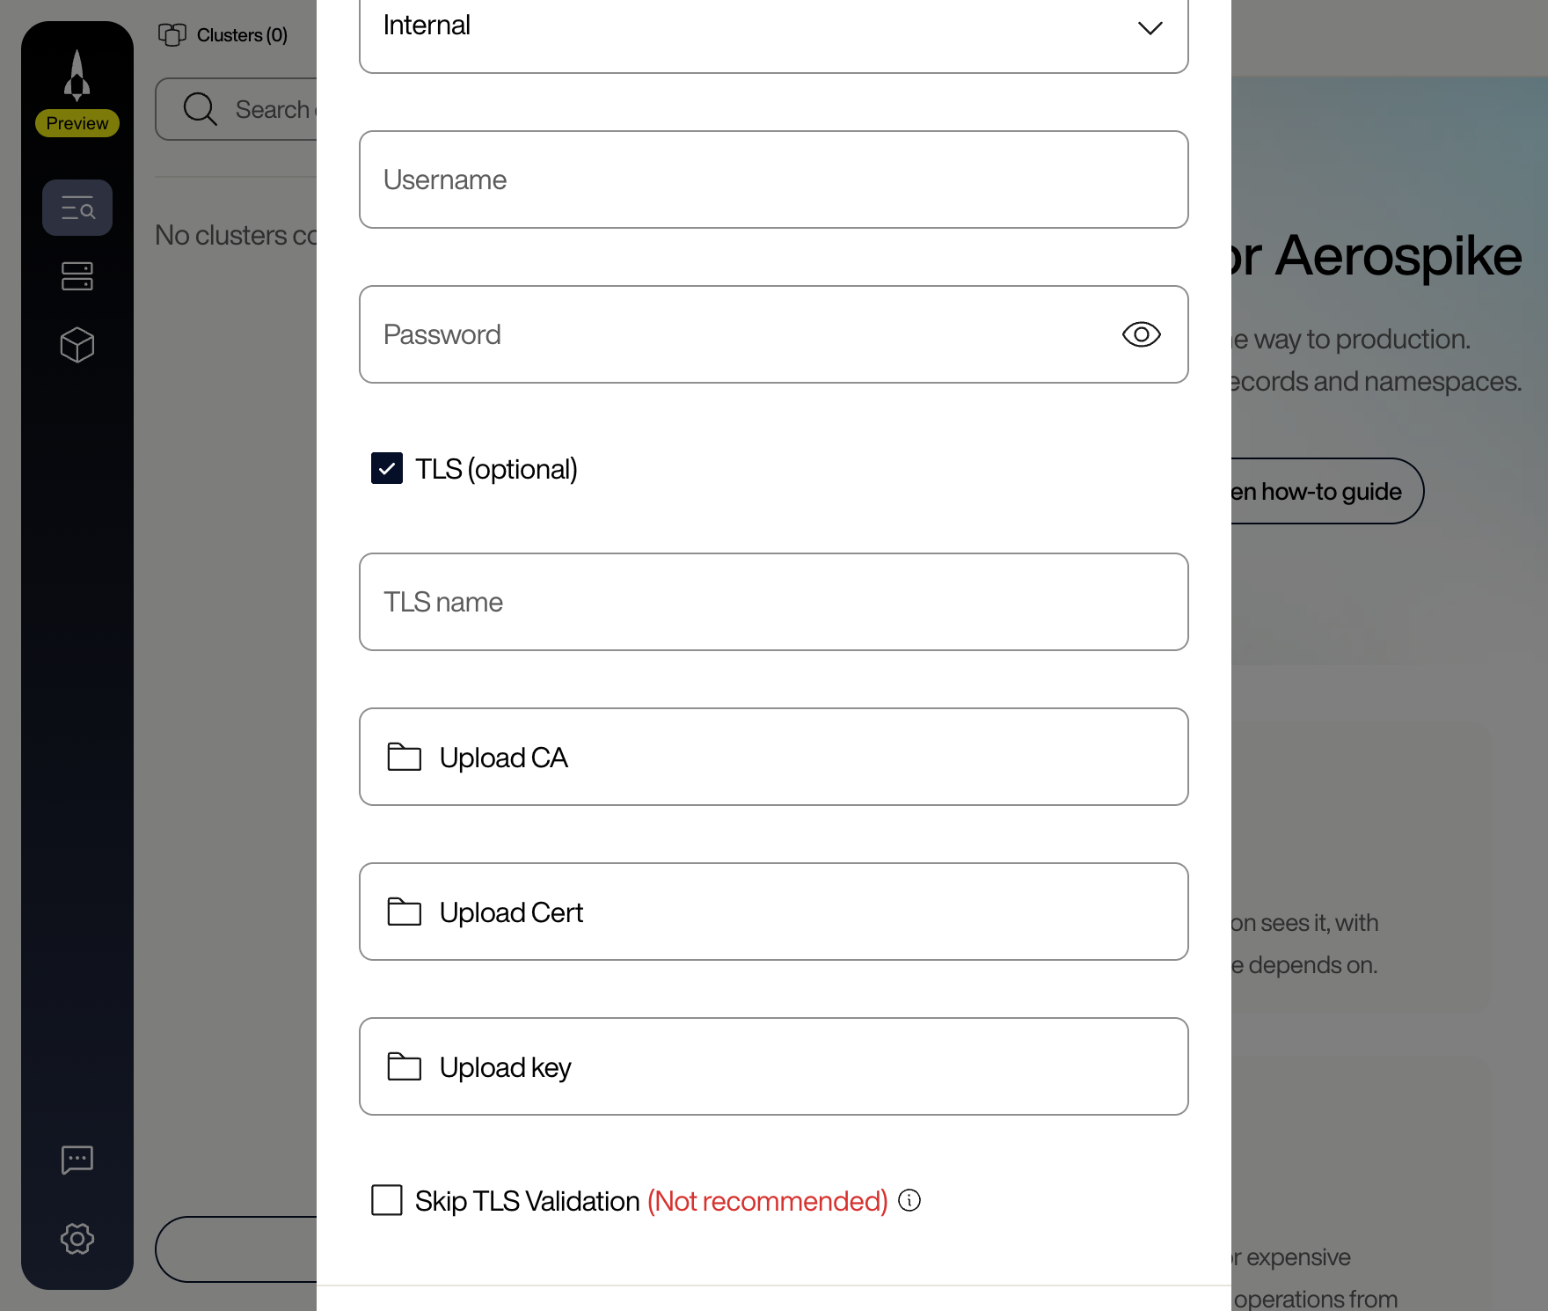This screenshot has width=1548, height=1311.
Task: Click the search magnifier icon
Action: point(201,109)
